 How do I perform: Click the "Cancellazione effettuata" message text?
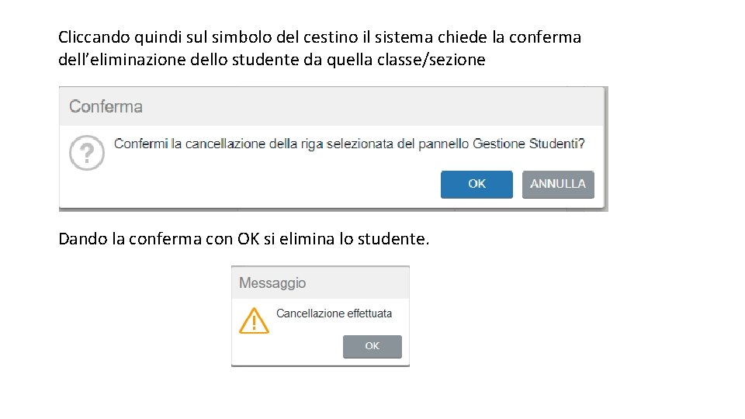click(x=334, y=313)
